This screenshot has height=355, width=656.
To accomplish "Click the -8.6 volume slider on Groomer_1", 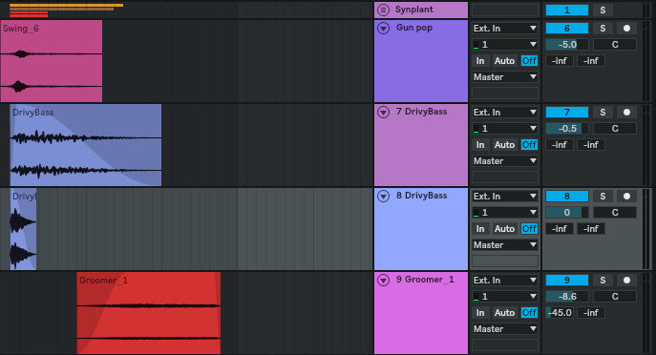I will point(567,297).
